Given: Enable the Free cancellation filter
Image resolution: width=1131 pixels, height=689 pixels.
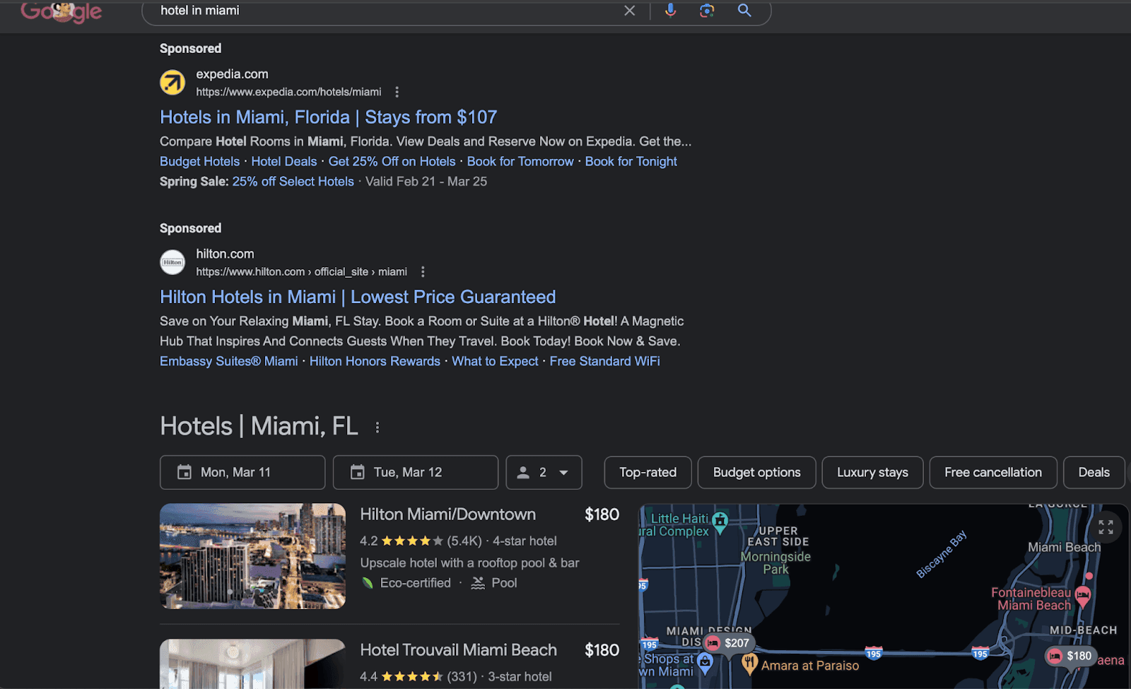Looking at the screenshot, I should (x=992, y=472).
